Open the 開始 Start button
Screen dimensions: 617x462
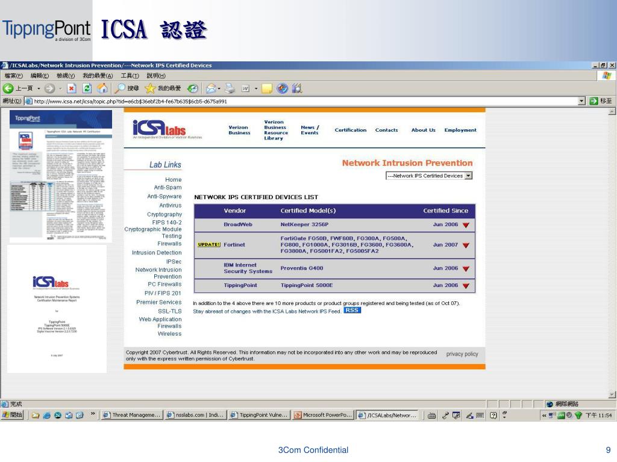tap(12, 415)
